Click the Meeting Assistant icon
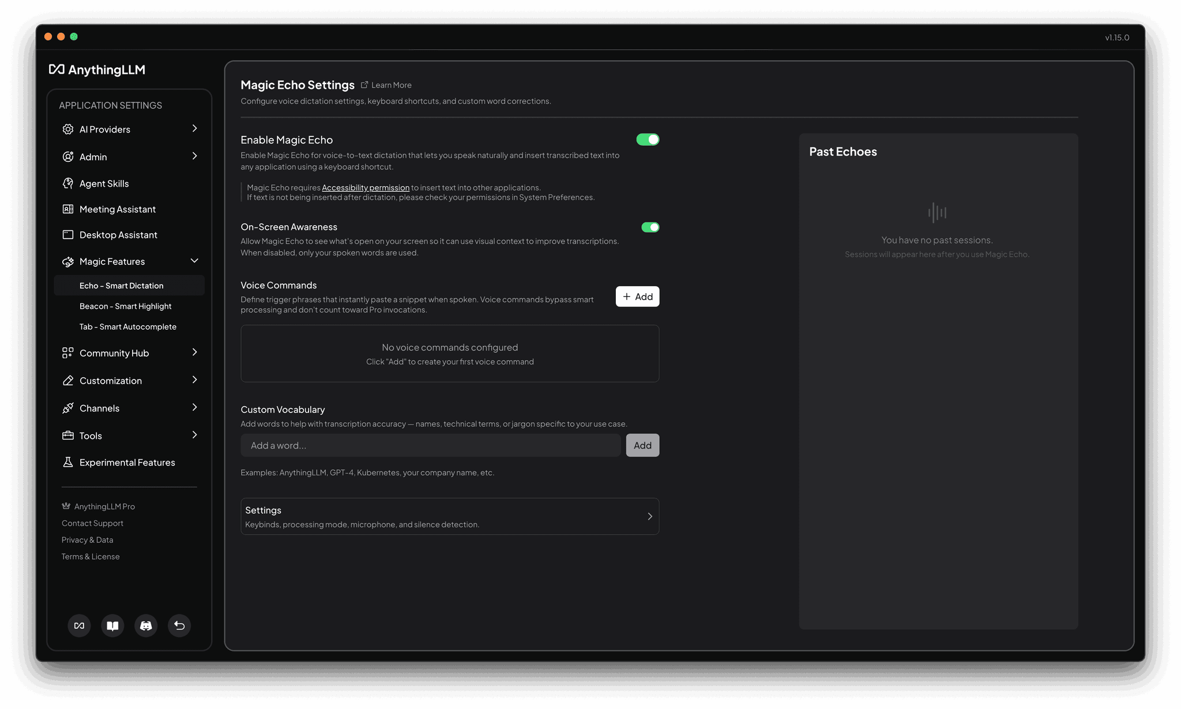 (67, 209)
